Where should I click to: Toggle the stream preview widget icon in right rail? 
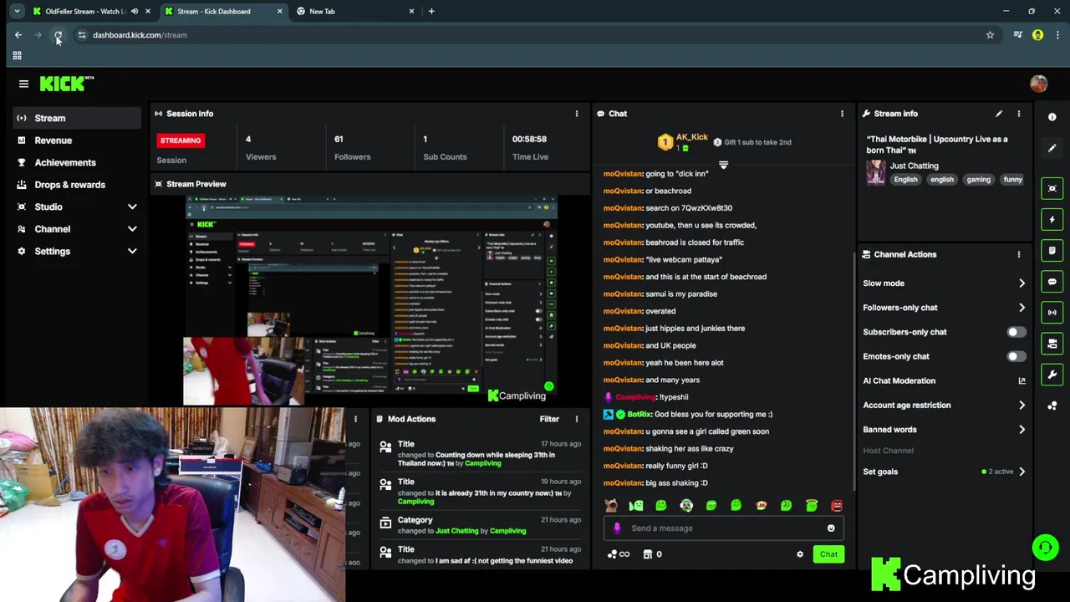(1052, 188)
